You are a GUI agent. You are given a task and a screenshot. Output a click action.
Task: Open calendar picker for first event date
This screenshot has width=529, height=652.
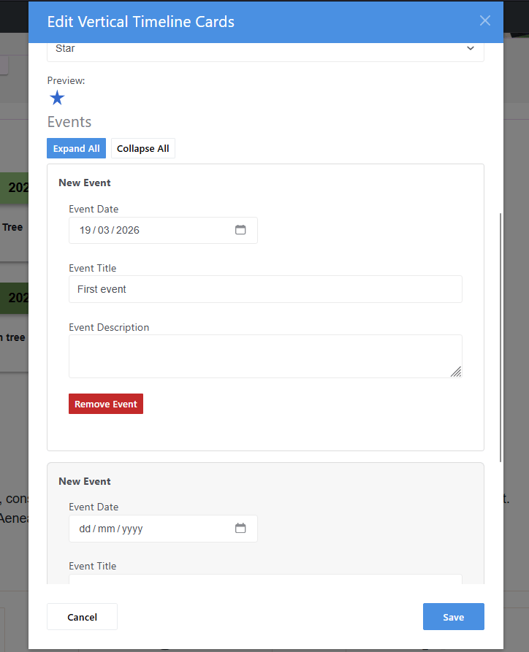click(x=240, y=230)
